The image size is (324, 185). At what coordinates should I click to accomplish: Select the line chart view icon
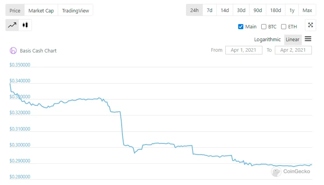[x=12, y=25]
